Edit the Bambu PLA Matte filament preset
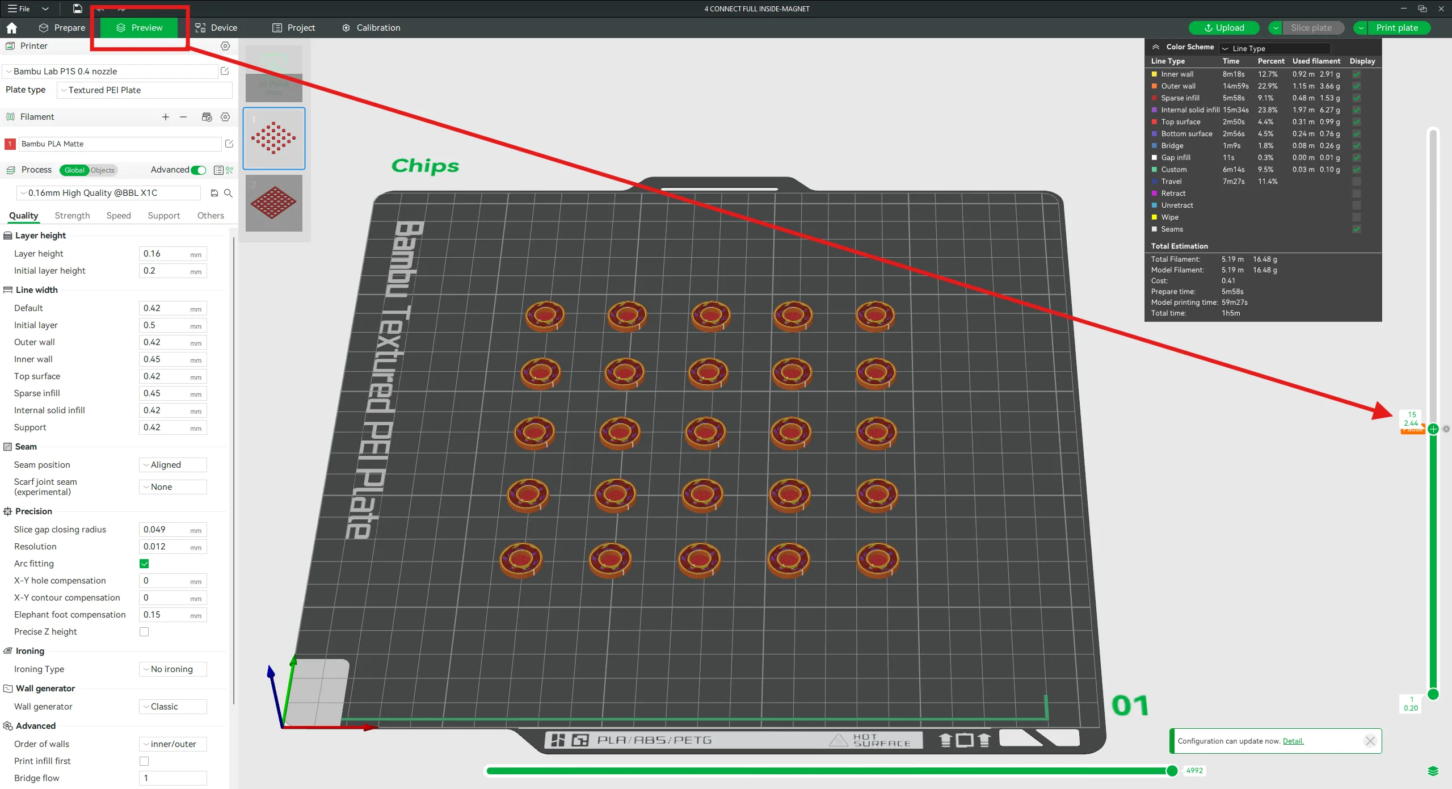Screen dimensions: 1452x789 tap(229, 144)
